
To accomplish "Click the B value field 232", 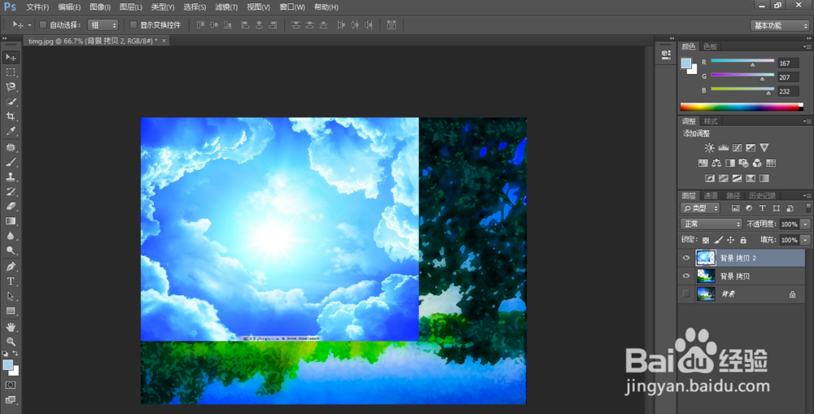I will click(788, 91).
